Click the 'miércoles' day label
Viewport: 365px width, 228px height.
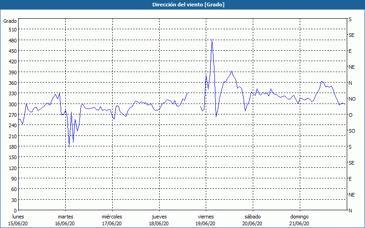[112, 217]
